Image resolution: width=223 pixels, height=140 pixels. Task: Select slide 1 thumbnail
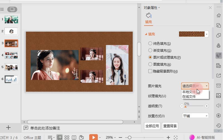(x=11, y=19)
